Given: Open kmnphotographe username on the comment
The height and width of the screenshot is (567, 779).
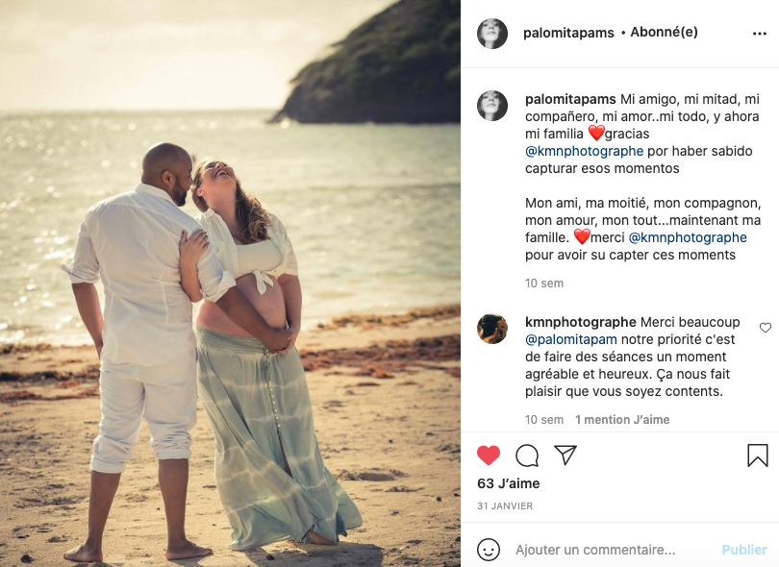Looking at the screenshot, I should [581, 322].
